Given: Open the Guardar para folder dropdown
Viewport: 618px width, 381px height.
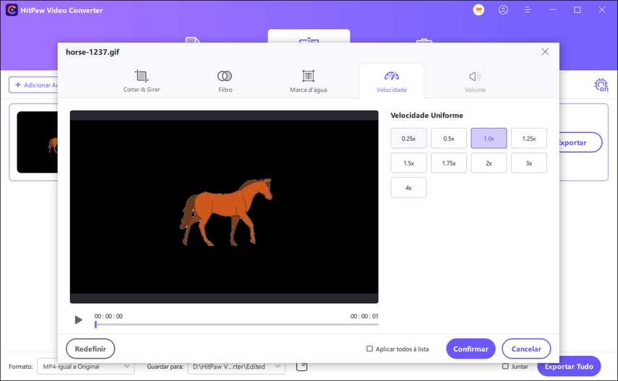Looking at the screenshot, I should [236, 367].
